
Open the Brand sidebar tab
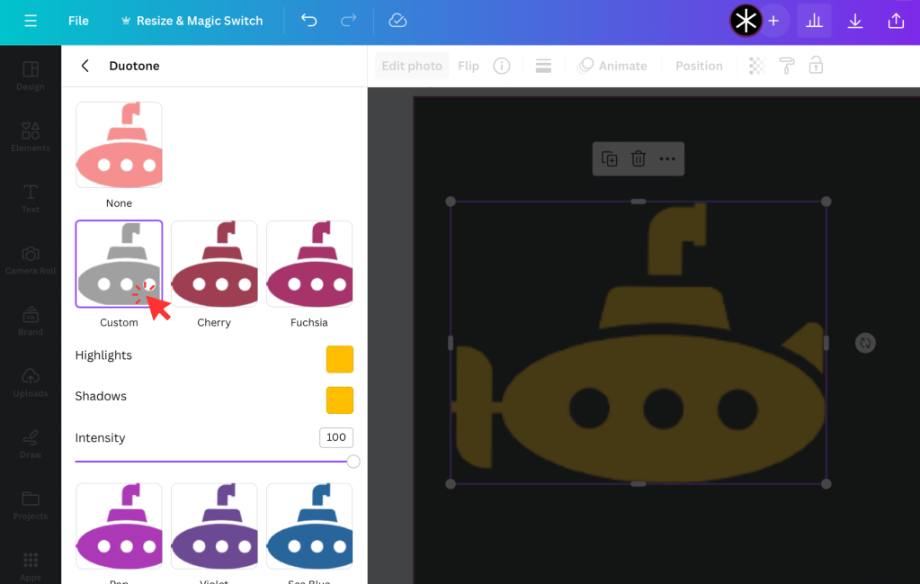pos(31,321)
